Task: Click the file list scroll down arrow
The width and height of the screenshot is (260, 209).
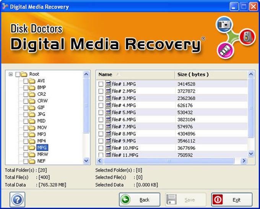Action: pos(251,154)
